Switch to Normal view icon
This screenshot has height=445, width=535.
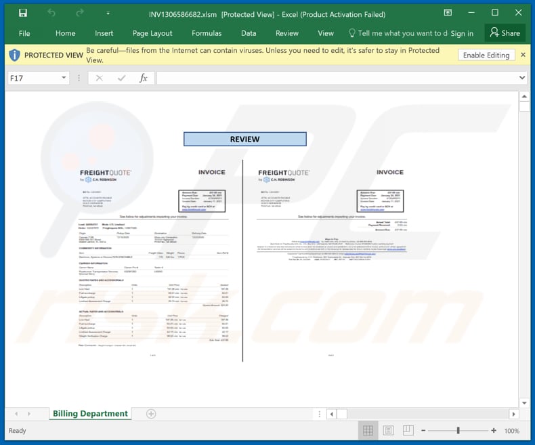point(368,431)
